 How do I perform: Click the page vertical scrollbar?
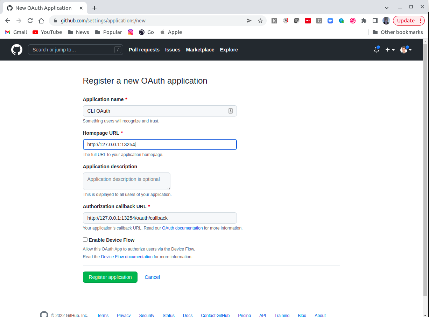[426, 168]
